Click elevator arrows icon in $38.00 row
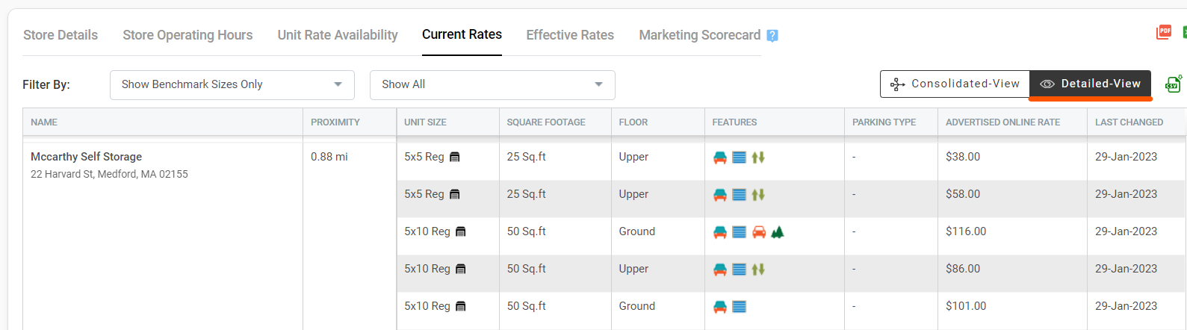The width and height of the screenshot is (1187, 330). (x=758, y=158)
